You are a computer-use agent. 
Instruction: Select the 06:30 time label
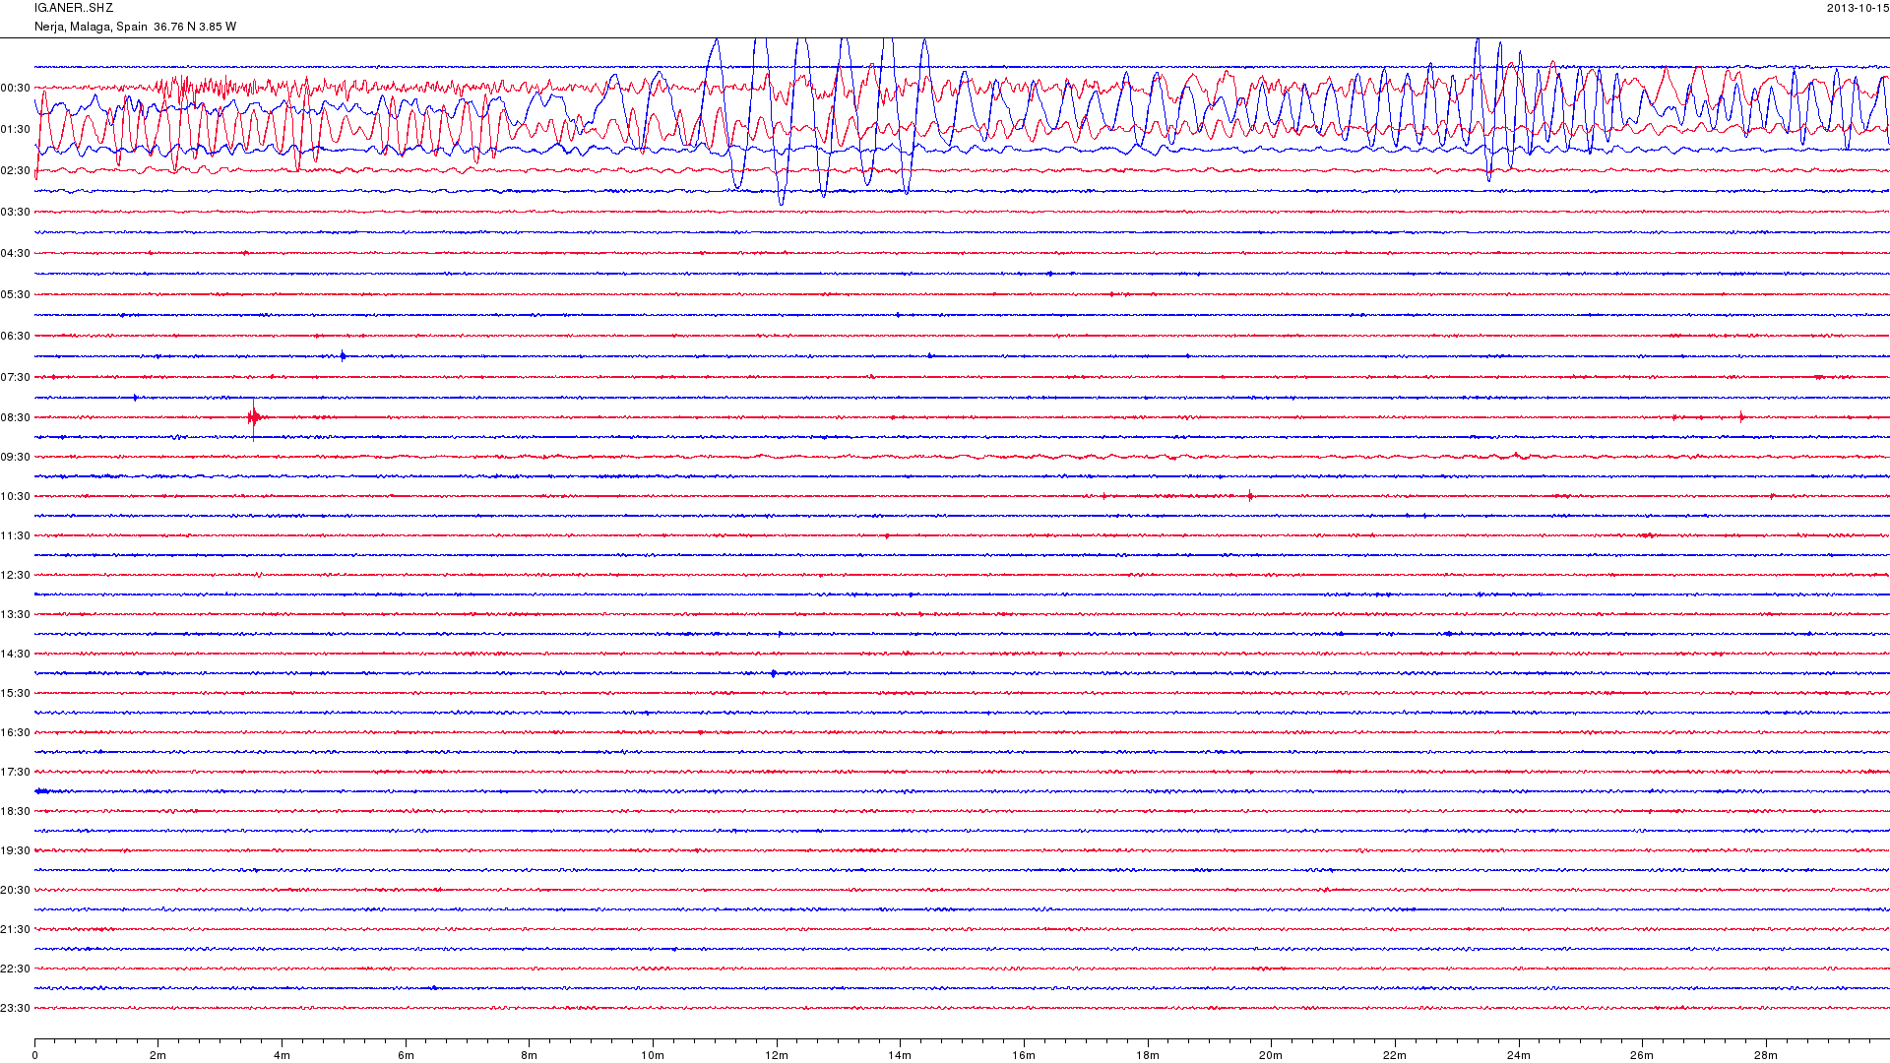tap(16, 336)
